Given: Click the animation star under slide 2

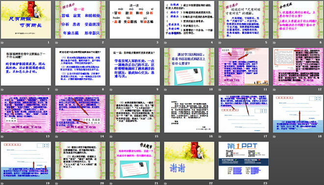Looking at the screenshot, I should click(56, 43).
